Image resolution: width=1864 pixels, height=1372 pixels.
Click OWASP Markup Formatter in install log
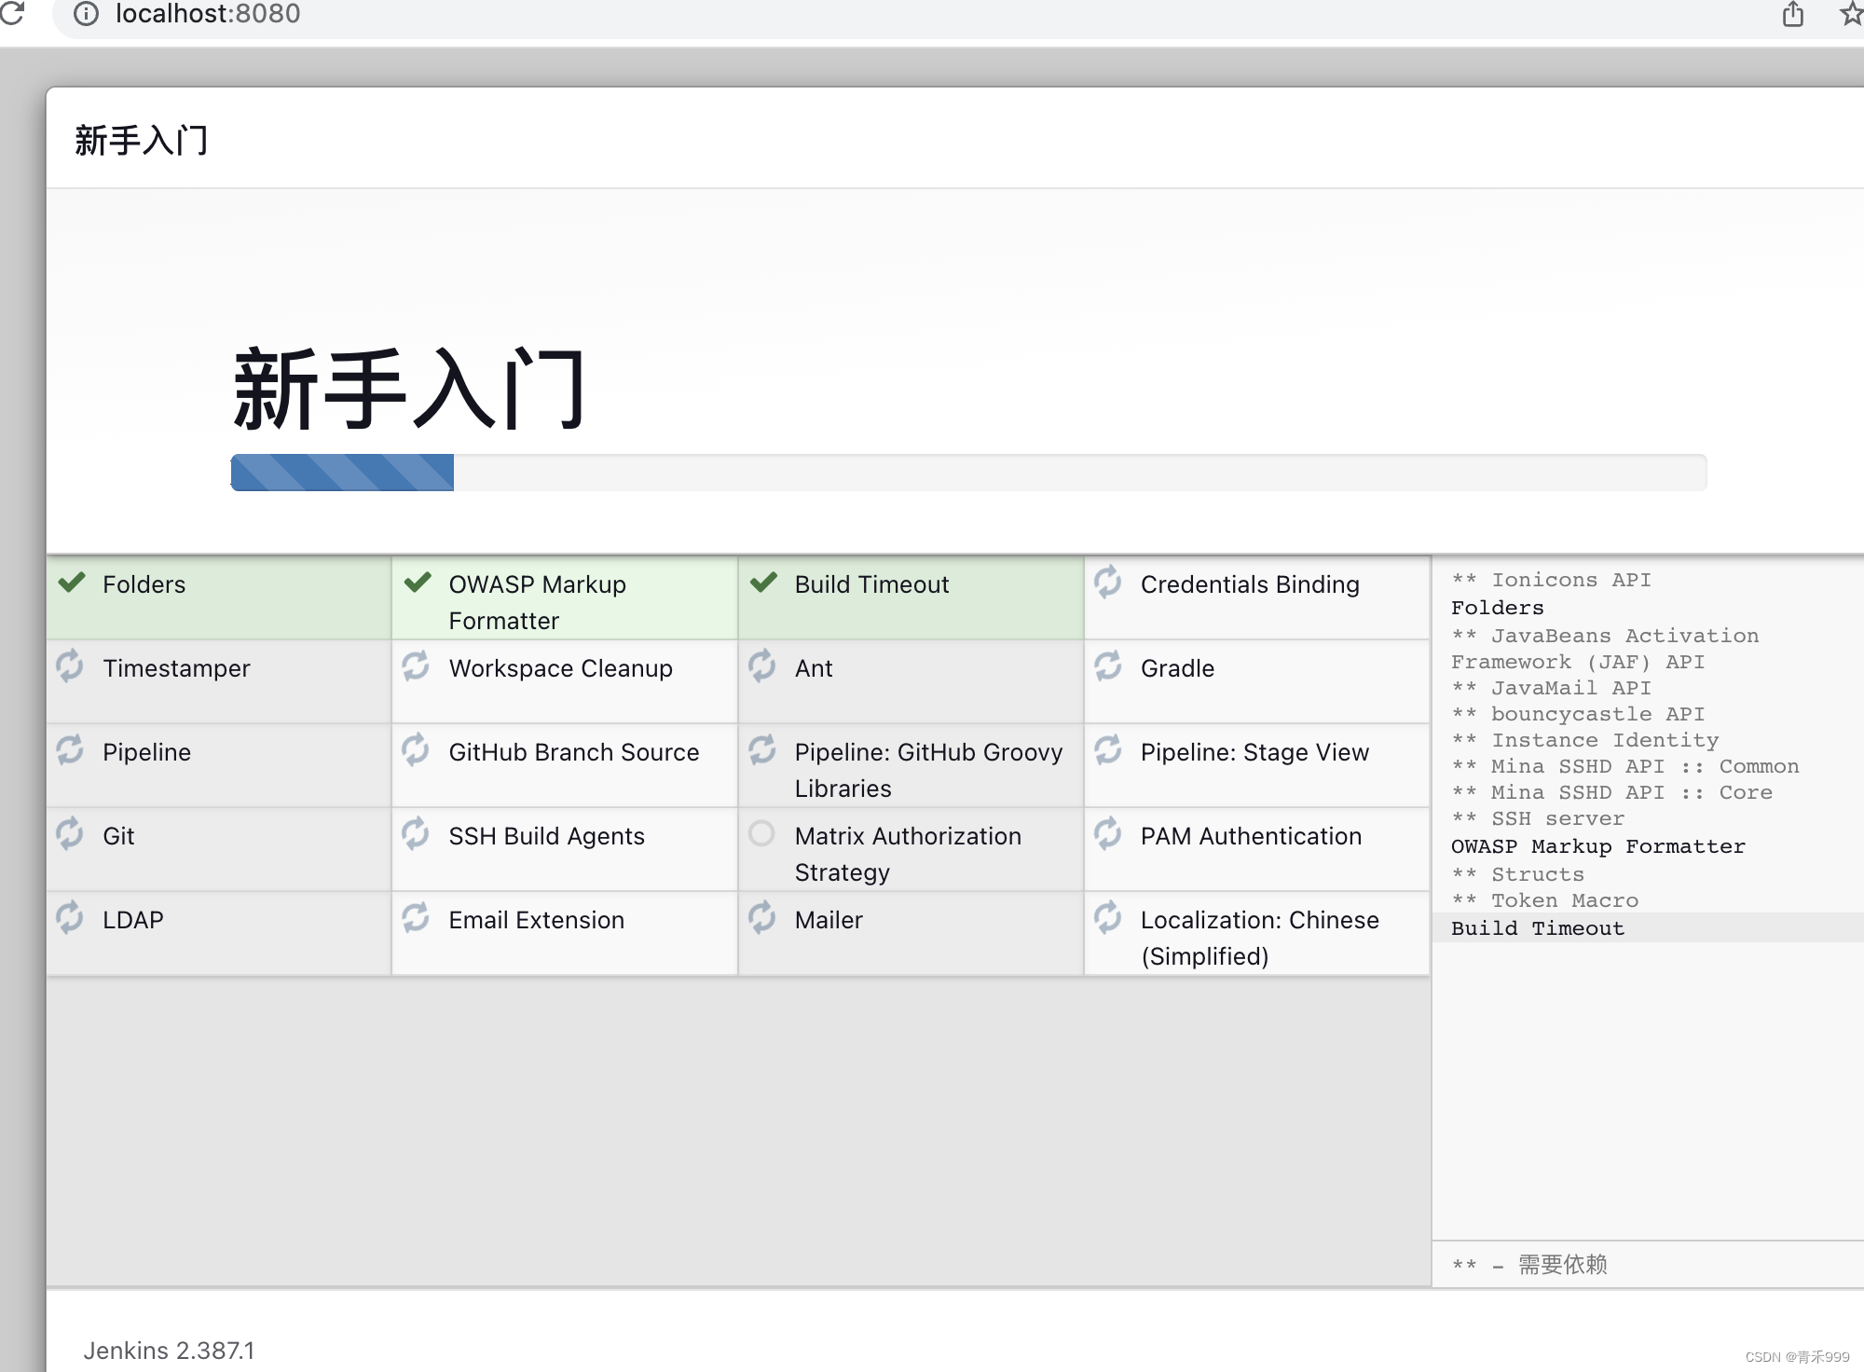(x=1597, y=846)
